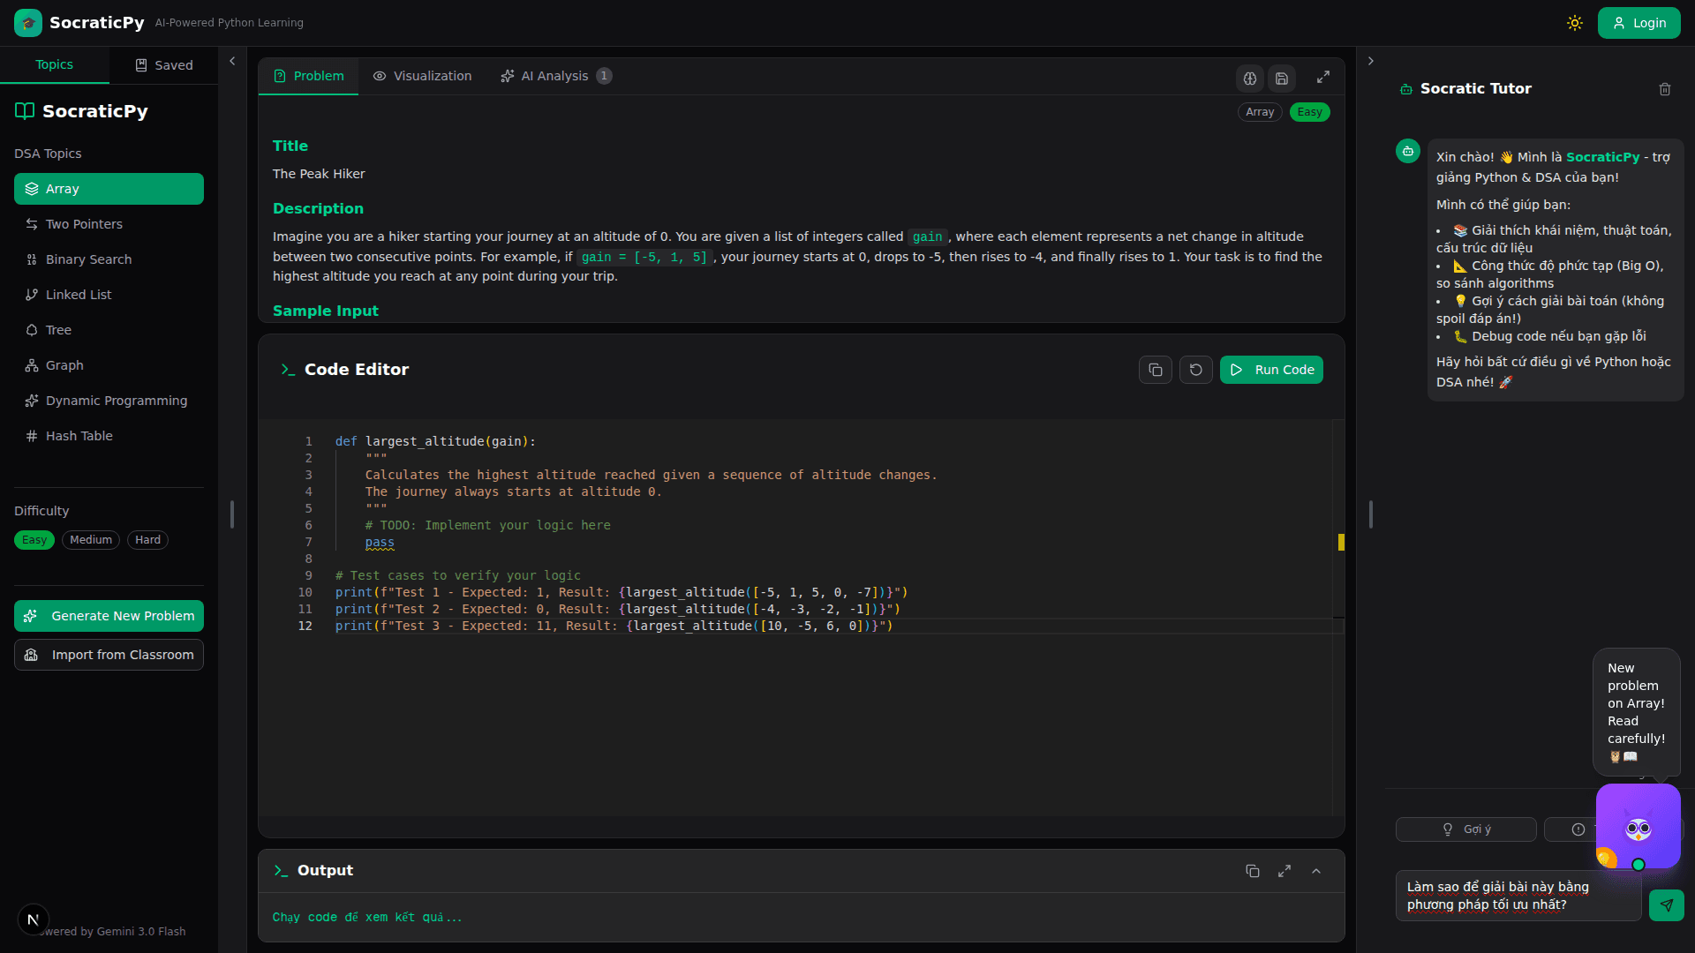
Task: Switch to light theme with the sun icon
Action: (x=1575, y=22)
